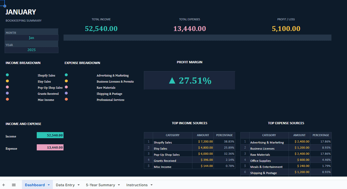Click the plus icon to add a sheet
The image size is (347, 189).
[4, 185]
